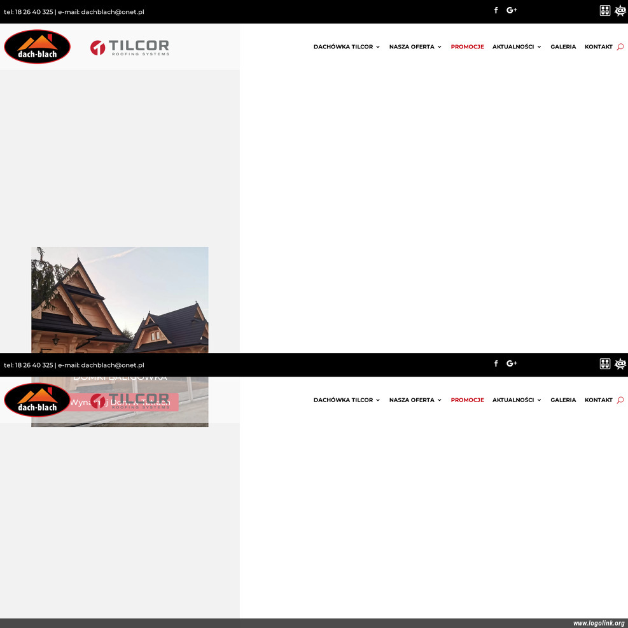Screen dimensions: 628x628
Task: Click the dachblach@onet.pl email in the upper bar
Action: pyautogui.click(x=113, y=12)
